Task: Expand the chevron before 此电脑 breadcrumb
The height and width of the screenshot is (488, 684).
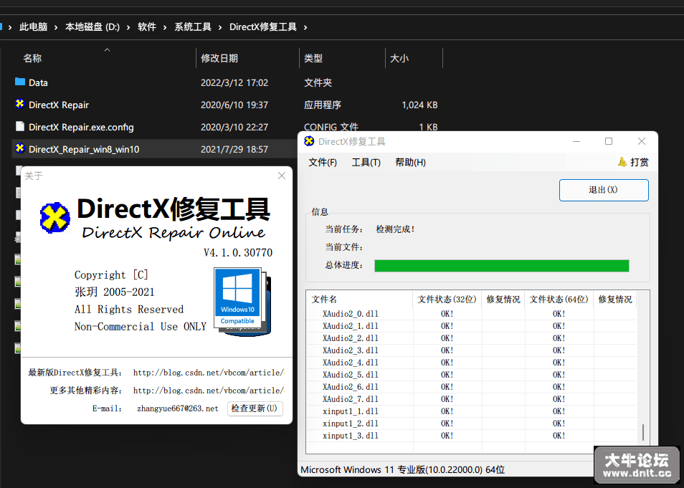Action: coord(10,27)
